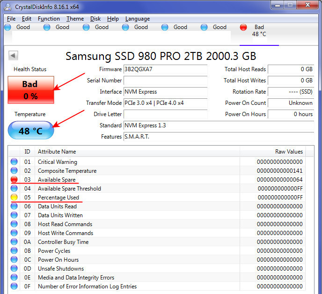The height and width of the screenshot is (294, 322).
Task: Click the Attribute Name column header
Action: [x=138, y=152]
